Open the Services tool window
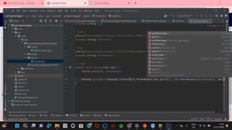Viewport: 232px width, 130px height. (x=85, y=116)
